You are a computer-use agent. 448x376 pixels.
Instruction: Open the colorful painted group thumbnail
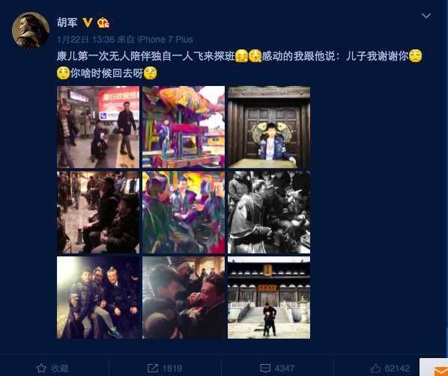pos(184,212)
